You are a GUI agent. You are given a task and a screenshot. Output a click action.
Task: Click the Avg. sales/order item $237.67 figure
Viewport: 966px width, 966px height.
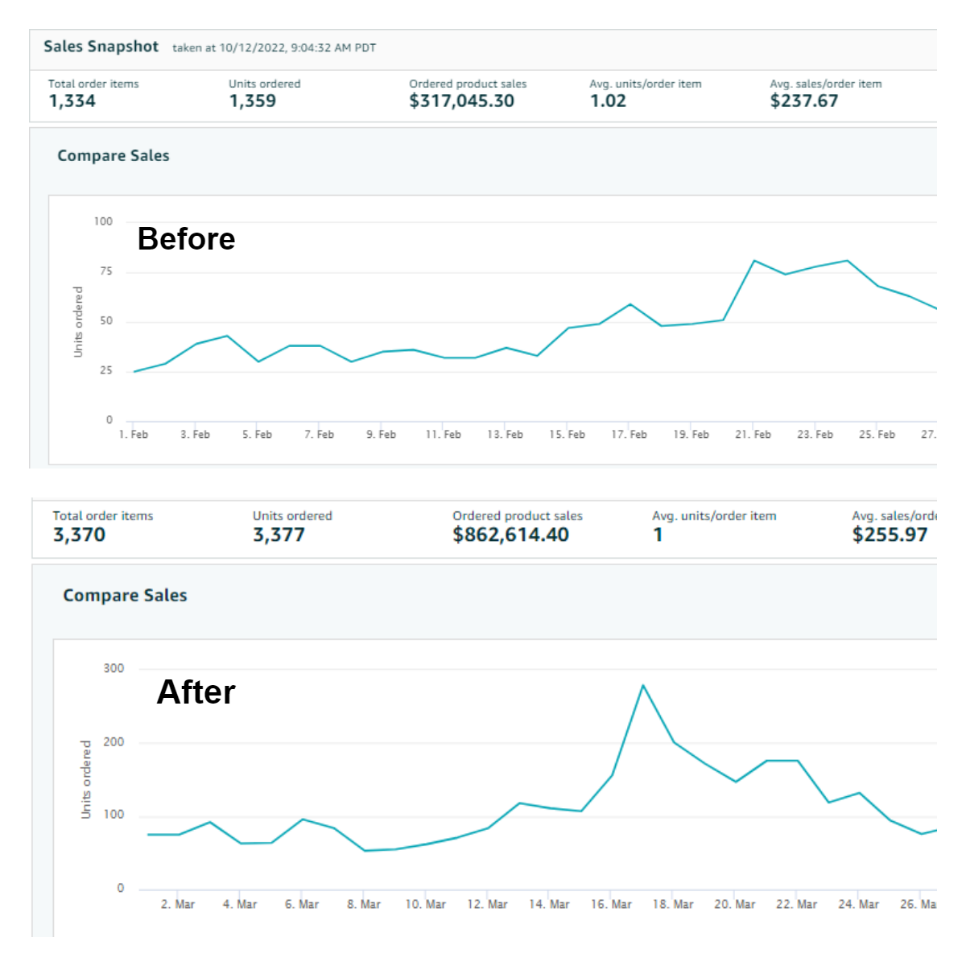point(803,101)
